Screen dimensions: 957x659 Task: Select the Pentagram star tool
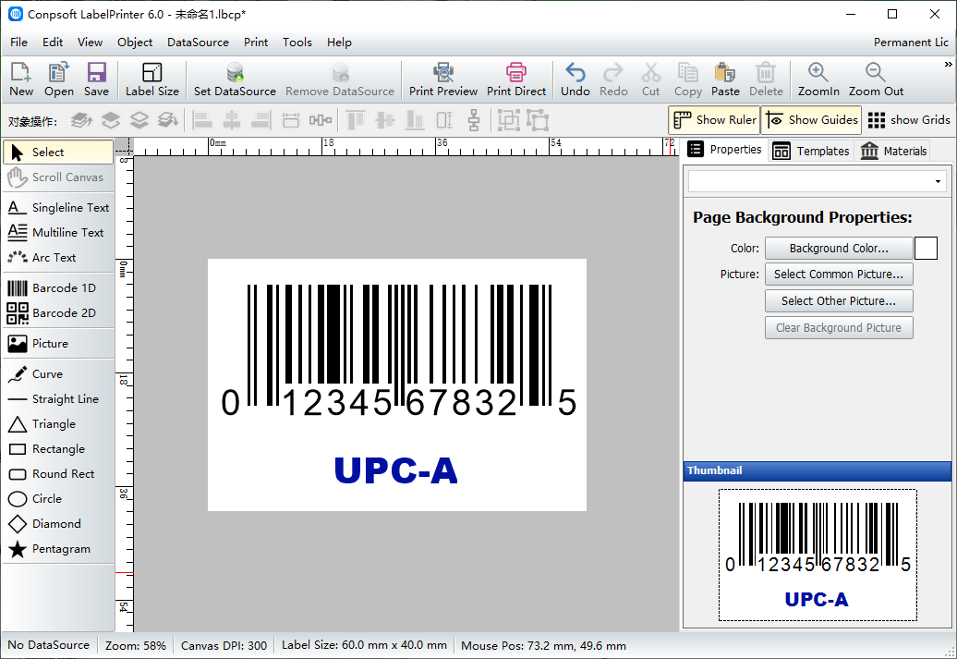pos(58,549)
